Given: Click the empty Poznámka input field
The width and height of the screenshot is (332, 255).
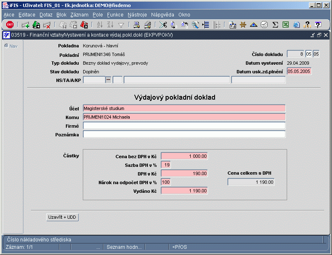Looking at the screenshot, I should [x=184, y=134].
